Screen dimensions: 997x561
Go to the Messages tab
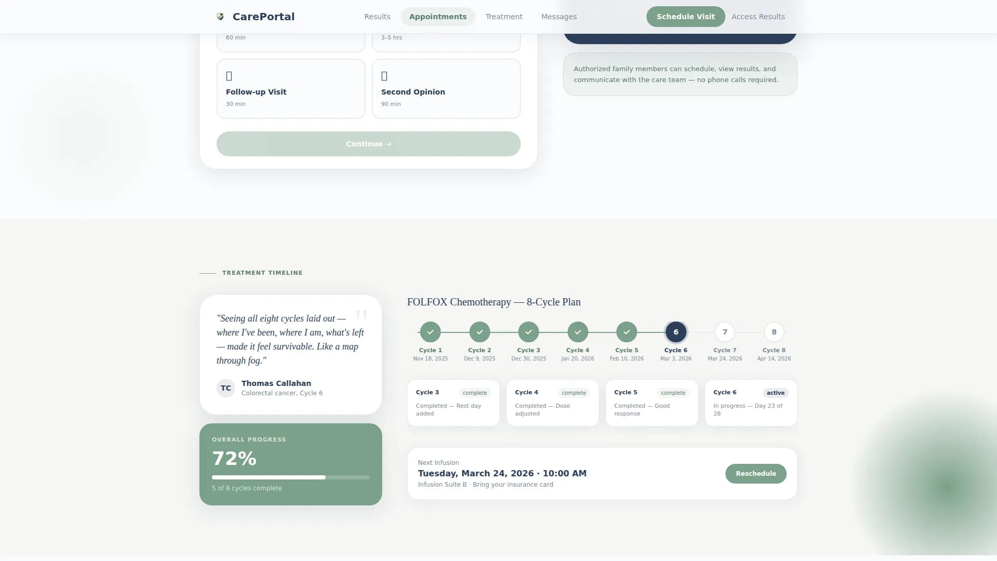click(559, 17)
